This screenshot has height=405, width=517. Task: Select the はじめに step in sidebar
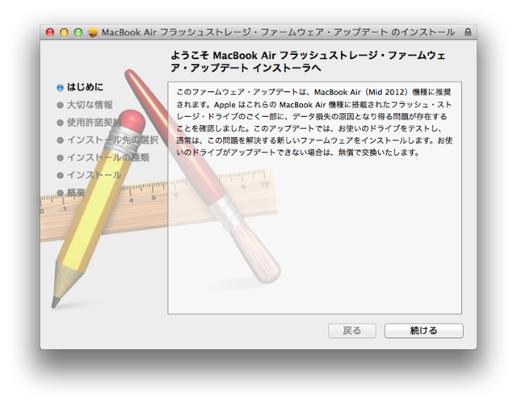coord(85,87)
